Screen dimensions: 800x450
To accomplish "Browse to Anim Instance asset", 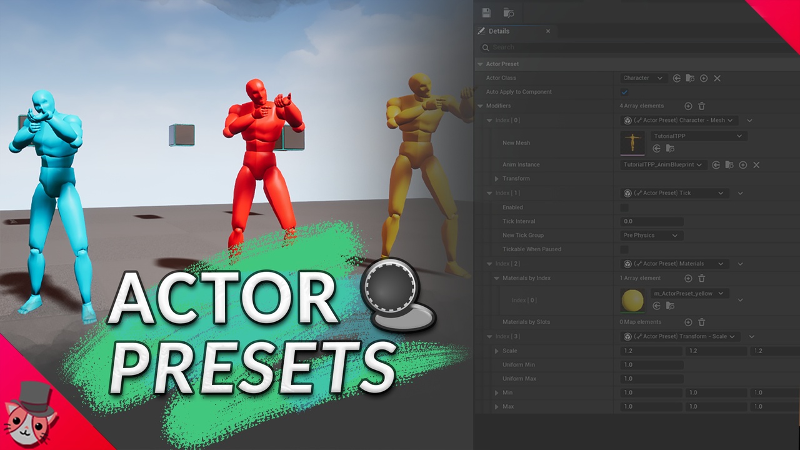I will click(x=729, y=165).
